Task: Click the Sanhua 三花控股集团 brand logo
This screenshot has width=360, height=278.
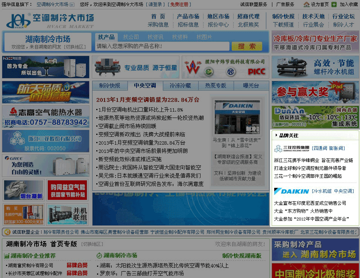Action: click(292, 148)
